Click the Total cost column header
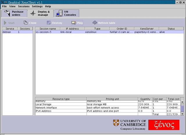The width and height of the screenshot is (186, 135). (x=173, y=99)
